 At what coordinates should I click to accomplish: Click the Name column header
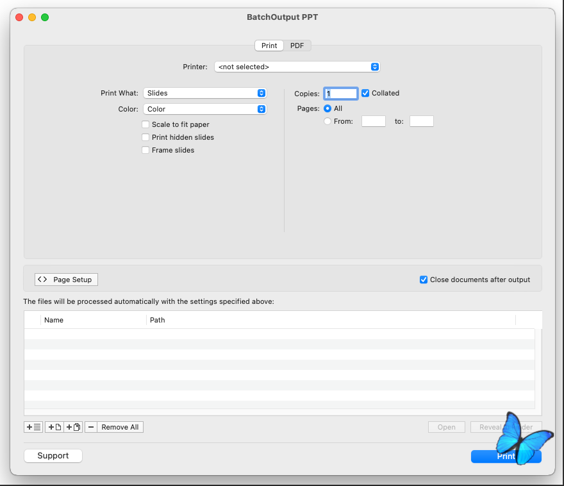click(x=94, y=320)
